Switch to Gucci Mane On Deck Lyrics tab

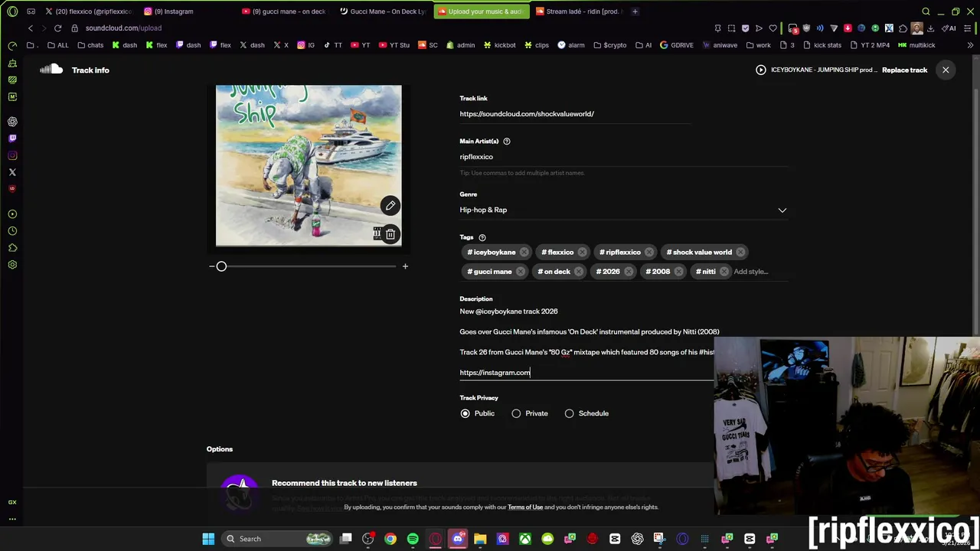coord(382,11)
